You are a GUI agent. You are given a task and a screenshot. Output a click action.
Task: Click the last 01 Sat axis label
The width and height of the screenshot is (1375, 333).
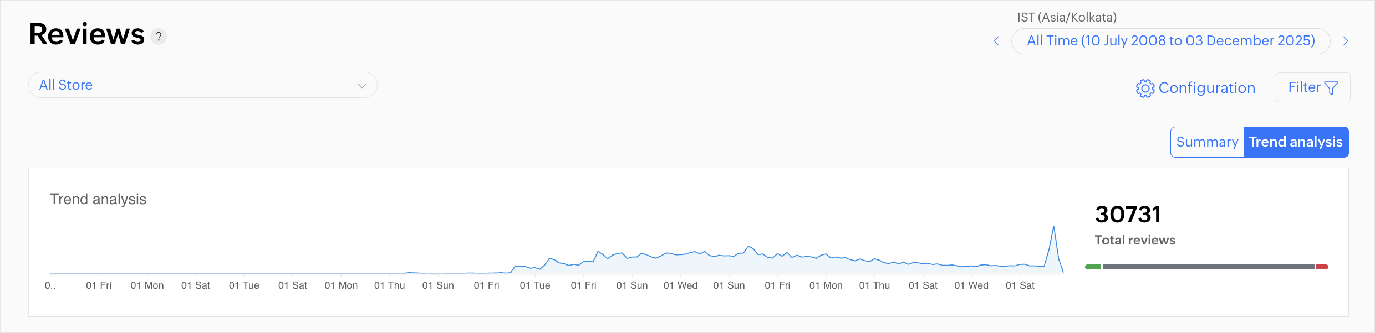[1020, 285]
